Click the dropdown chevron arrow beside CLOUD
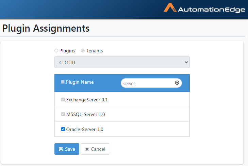The height and width of the screenshot is (166, 248). [x=186, y=62]
